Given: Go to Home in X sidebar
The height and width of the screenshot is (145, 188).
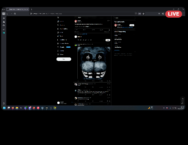Looking at the screenshot, I should 60,21.
